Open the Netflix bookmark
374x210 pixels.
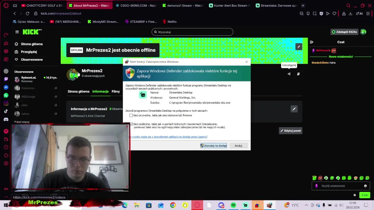point(170,22)
